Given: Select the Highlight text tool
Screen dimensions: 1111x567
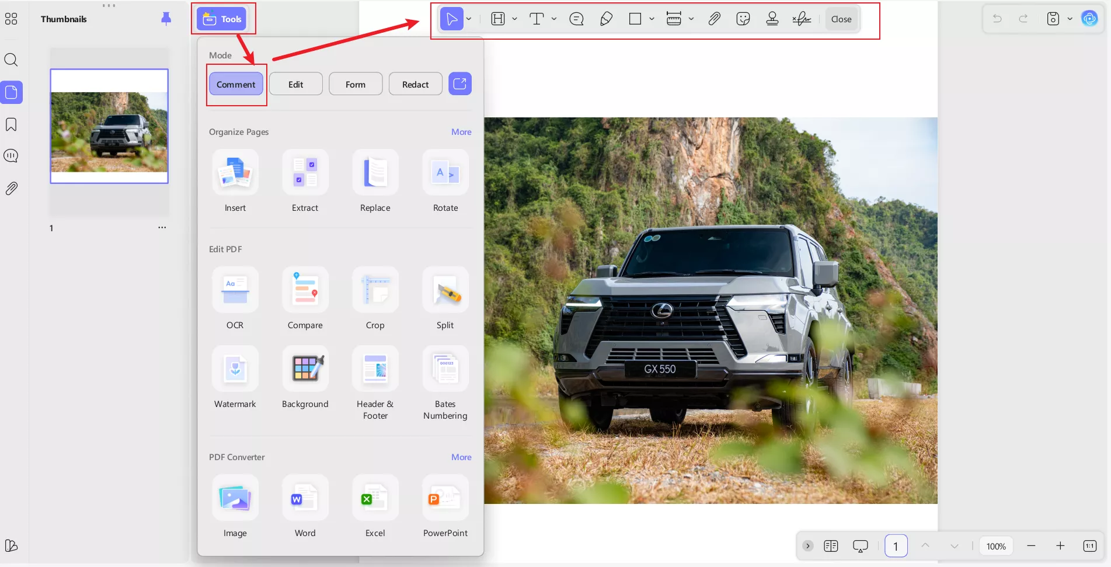Looking at the screenshot, I should [498, 19].
